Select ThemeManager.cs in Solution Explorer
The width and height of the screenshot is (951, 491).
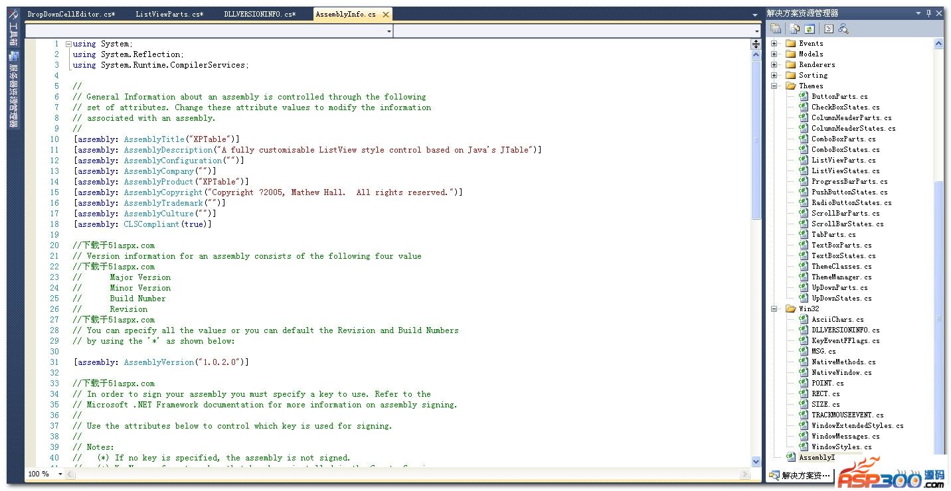841,277
